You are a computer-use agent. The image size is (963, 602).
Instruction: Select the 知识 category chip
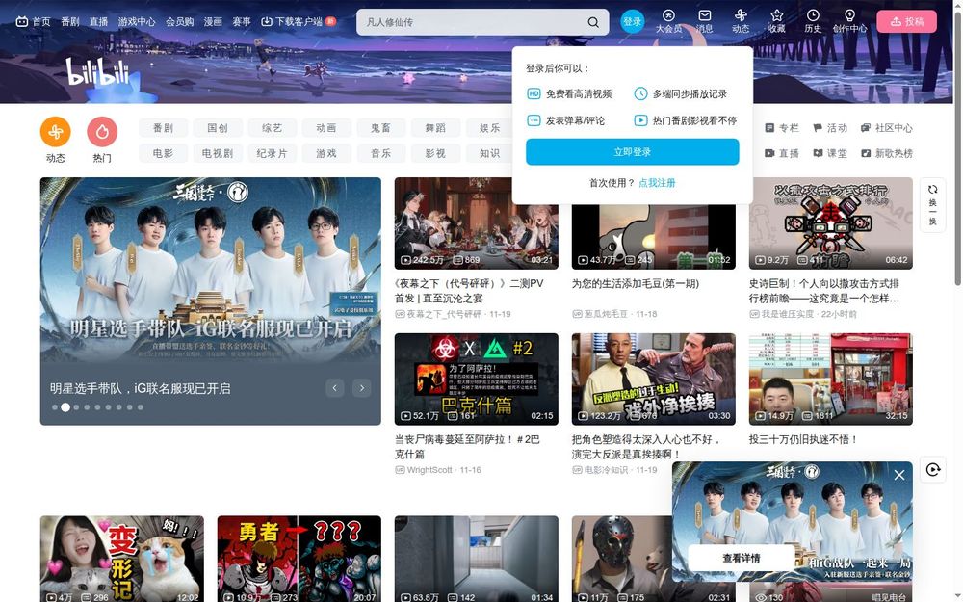coord(489,153)
